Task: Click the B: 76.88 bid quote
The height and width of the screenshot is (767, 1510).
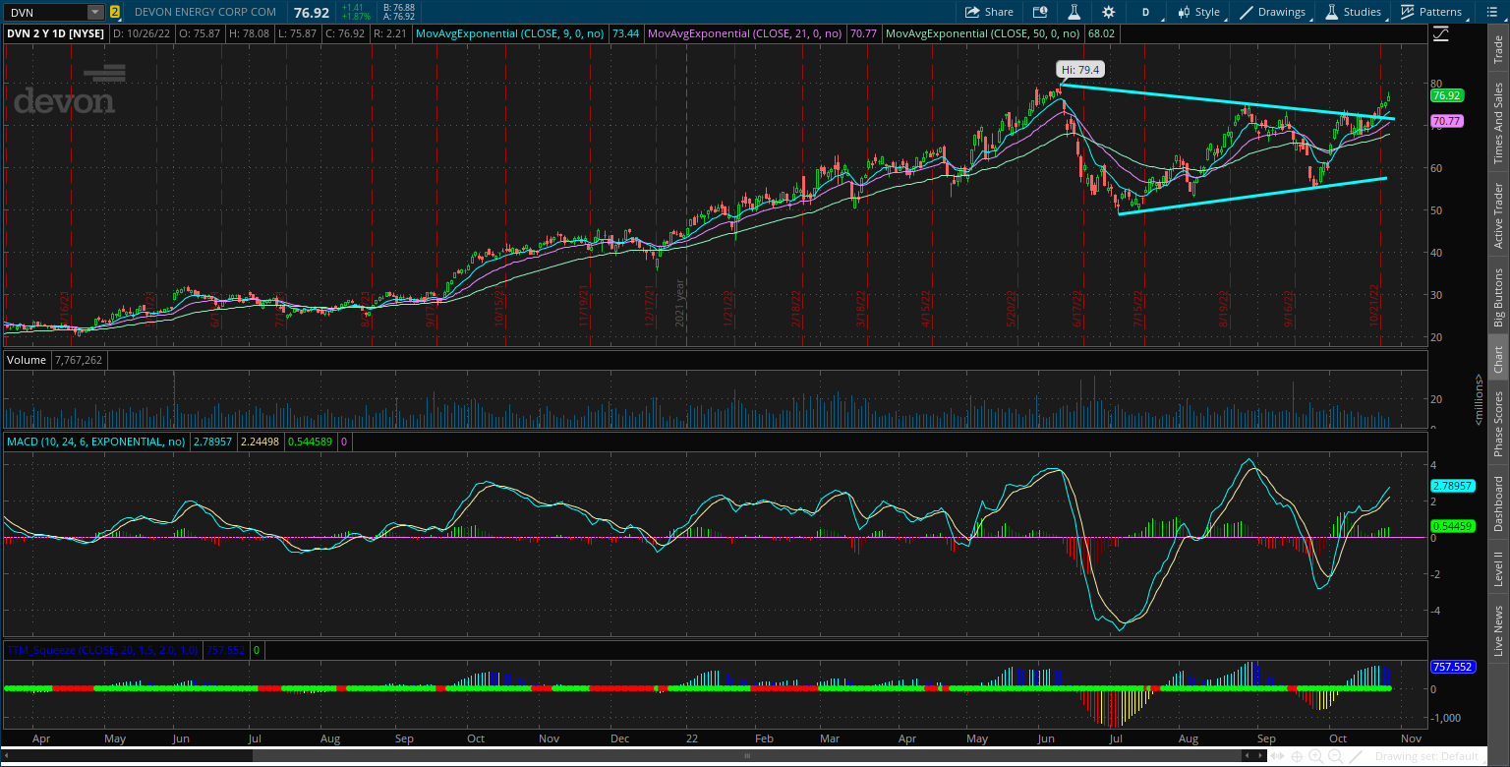Action: click(x=398, y=7)
